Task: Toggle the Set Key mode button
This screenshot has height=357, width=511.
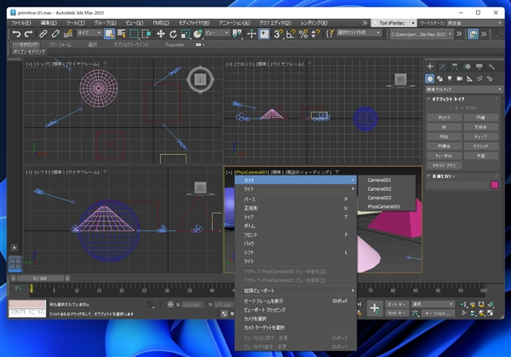Action: click(x=397, y=313)
